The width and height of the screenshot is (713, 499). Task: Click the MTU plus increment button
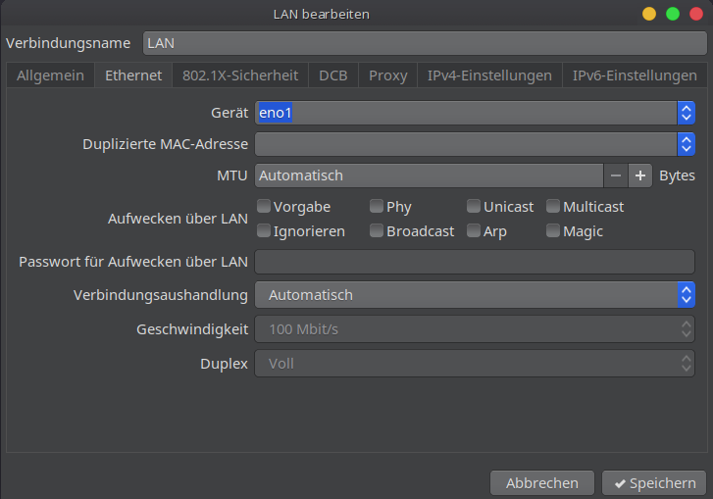(x=640, y=175)
